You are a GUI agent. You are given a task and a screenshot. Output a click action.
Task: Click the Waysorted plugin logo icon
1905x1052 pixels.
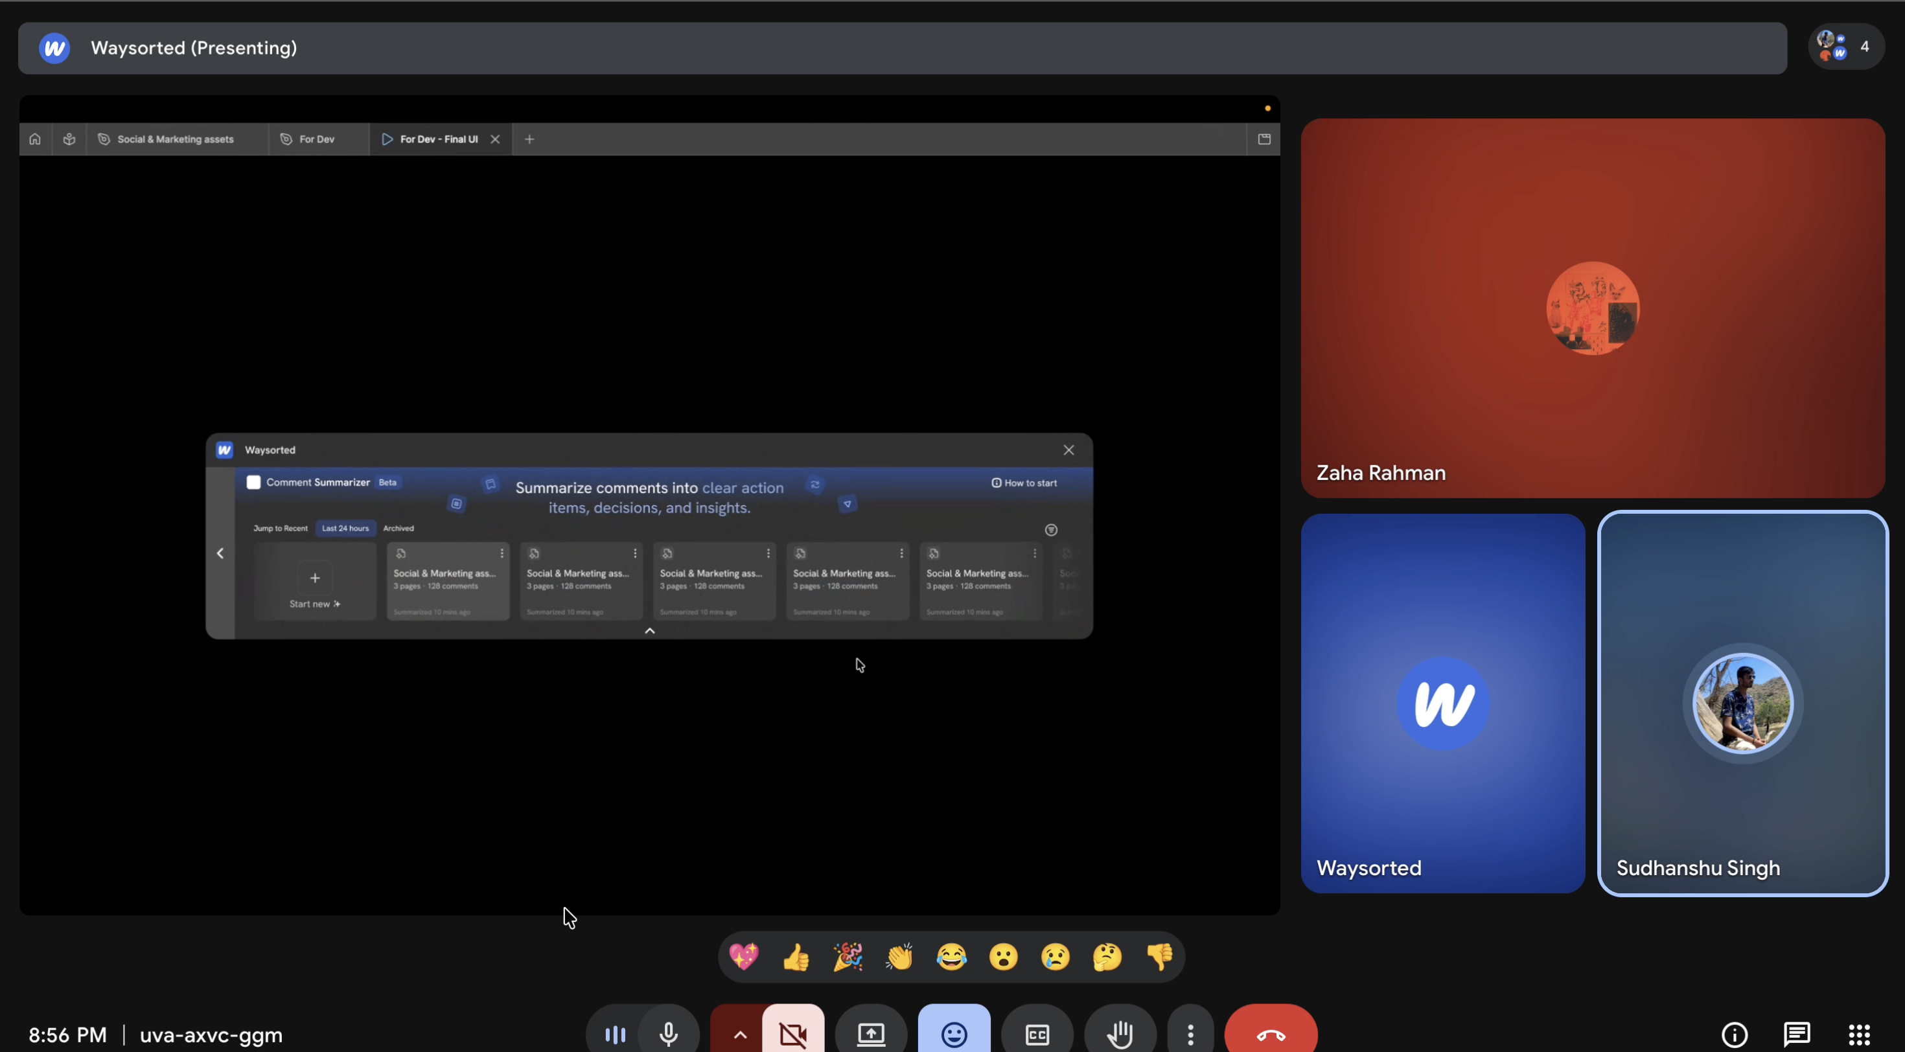pyautogui.click(x=224, y=450)
